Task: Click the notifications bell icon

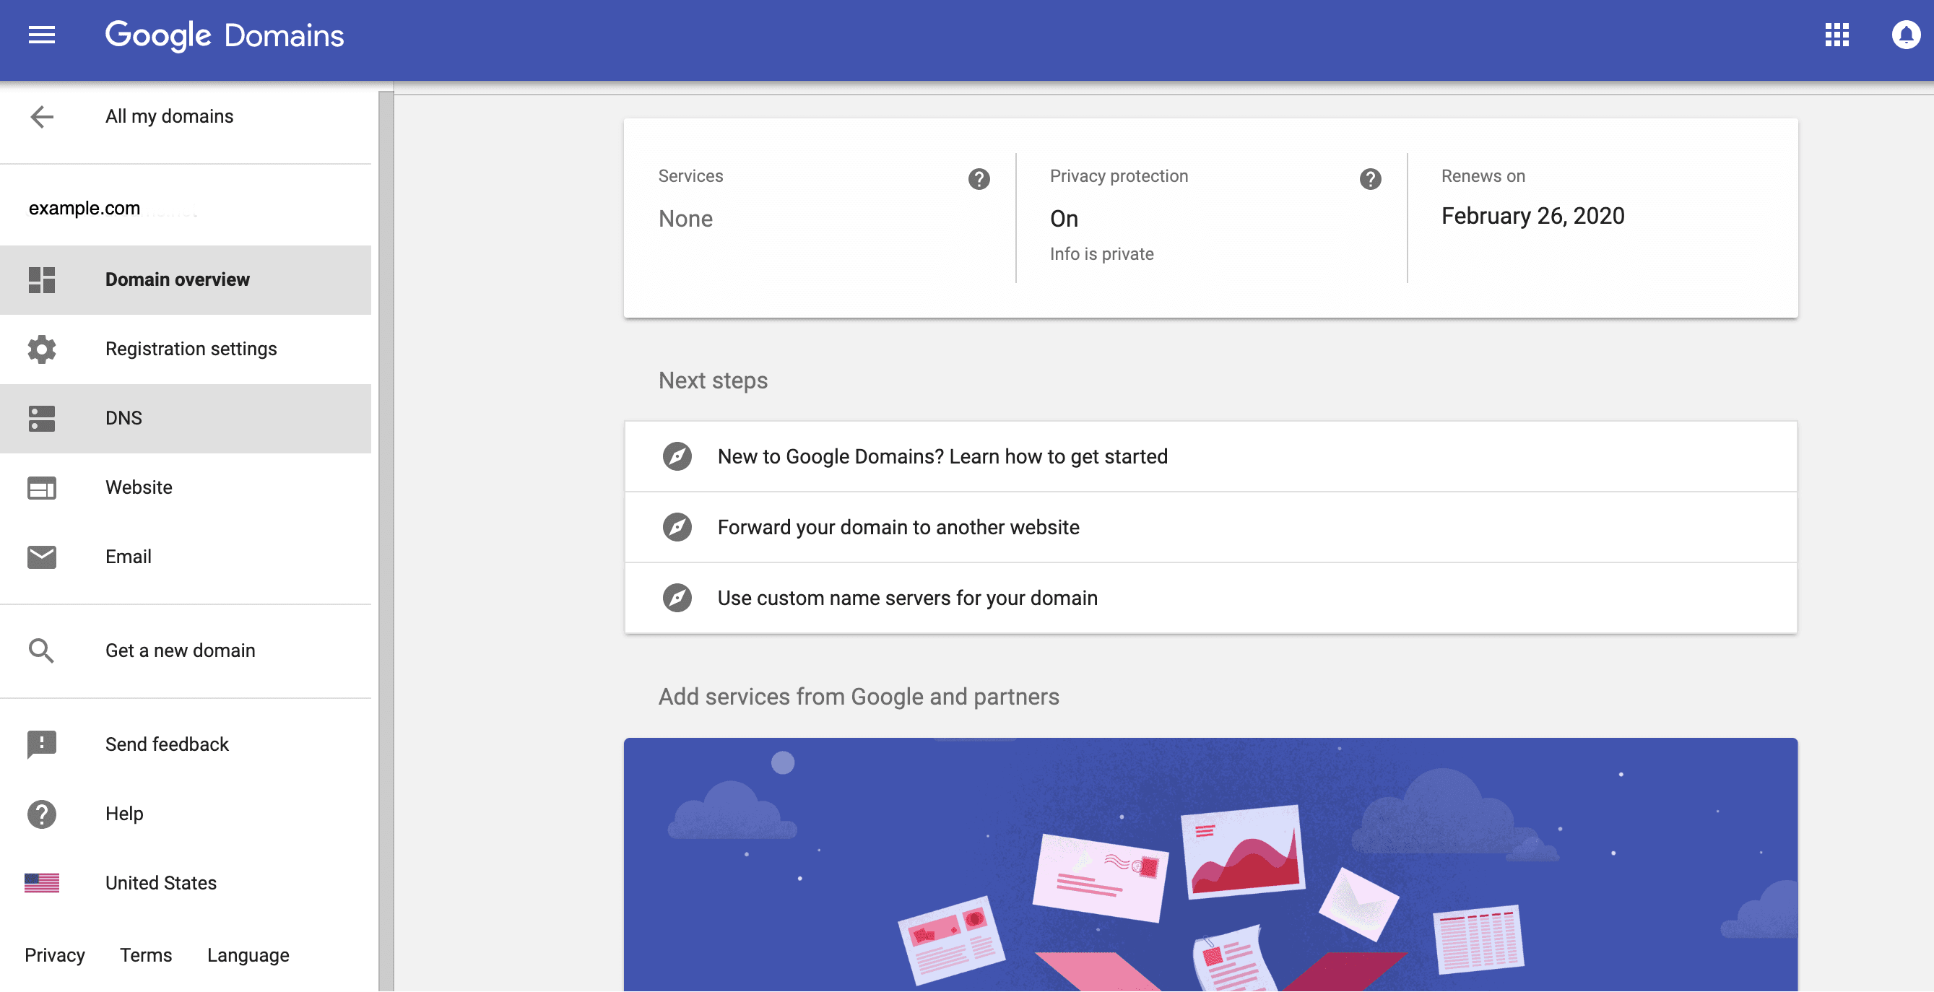Action: tap(1905, 35)
